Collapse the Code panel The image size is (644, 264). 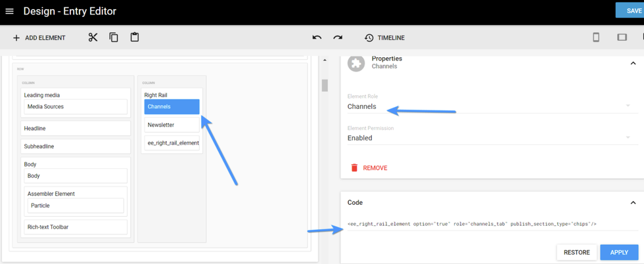pos(633,202)
